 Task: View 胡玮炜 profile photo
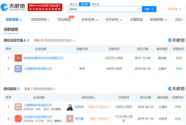tap(70, 107)
